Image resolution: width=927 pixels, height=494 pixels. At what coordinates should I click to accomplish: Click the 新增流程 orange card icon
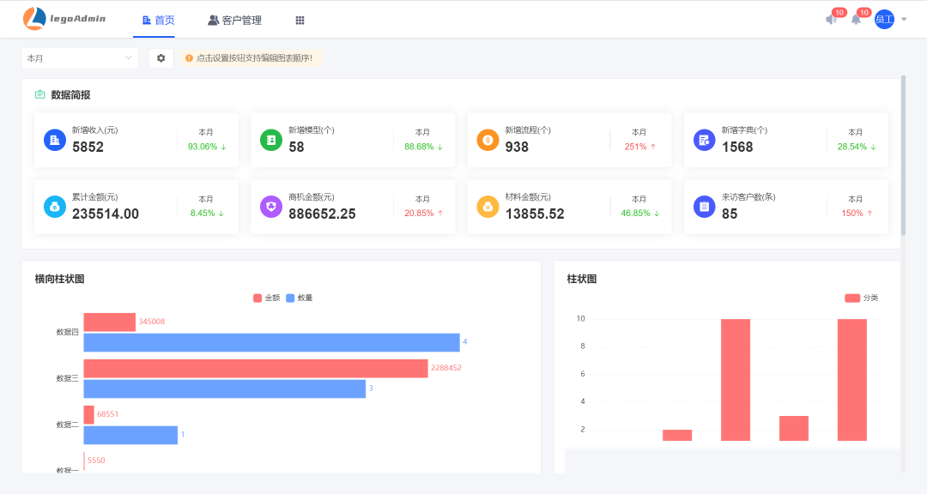488,140
